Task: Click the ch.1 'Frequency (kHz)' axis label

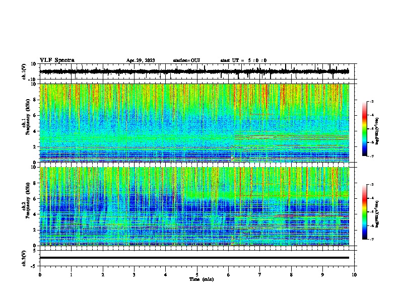Action: click(x=28, y=117)
